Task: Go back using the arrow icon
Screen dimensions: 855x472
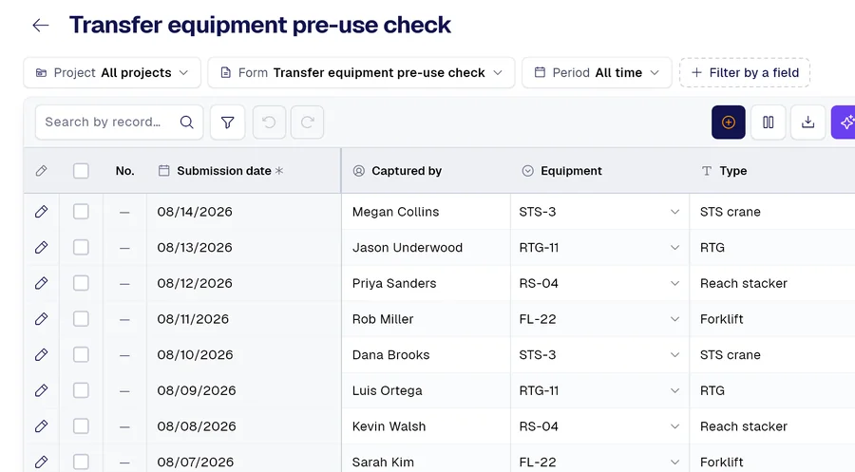Action: [x=40, y=25]
